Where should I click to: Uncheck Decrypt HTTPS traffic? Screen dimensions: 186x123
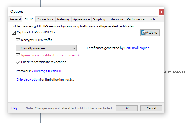coord(18,40)
